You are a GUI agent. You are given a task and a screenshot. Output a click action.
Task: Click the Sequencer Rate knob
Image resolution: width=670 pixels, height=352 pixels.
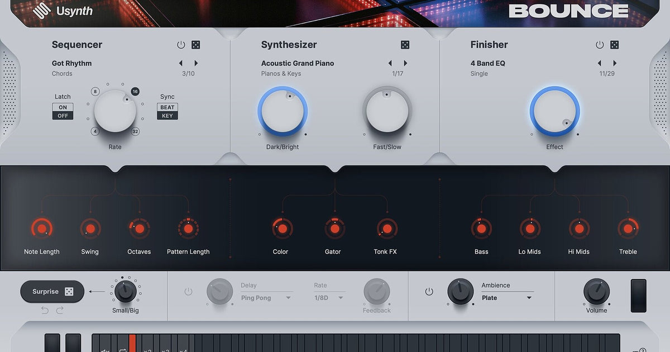point(115,111)
